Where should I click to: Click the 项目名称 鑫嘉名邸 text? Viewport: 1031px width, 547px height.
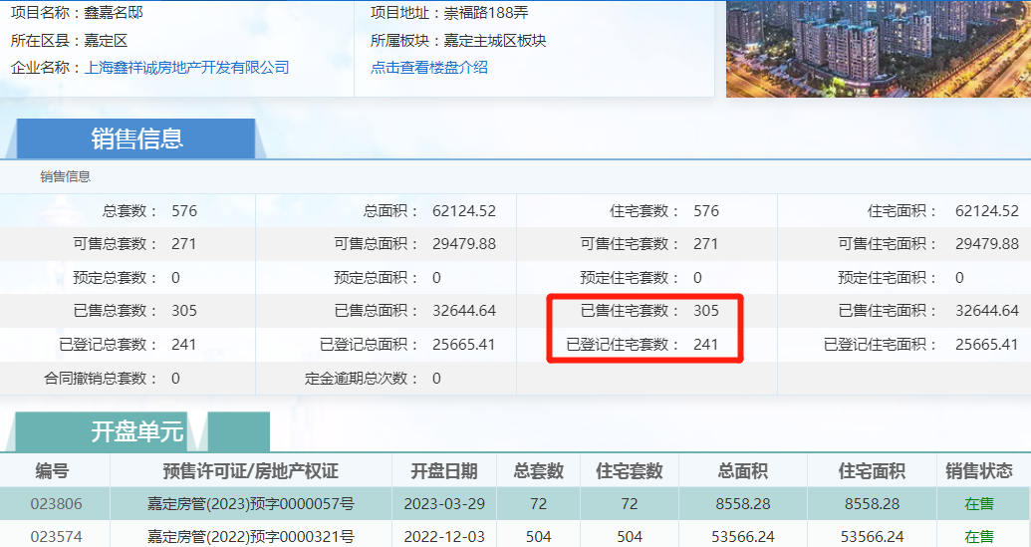pyautogui.click(x=77, y=13)
